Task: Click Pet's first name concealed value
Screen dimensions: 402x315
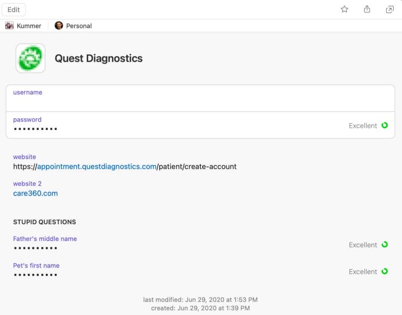Action: [36, 275]
